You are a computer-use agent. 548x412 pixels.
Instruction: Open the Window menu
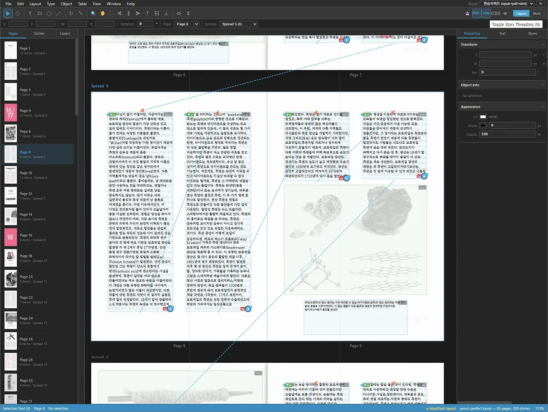tap(114, 4)
